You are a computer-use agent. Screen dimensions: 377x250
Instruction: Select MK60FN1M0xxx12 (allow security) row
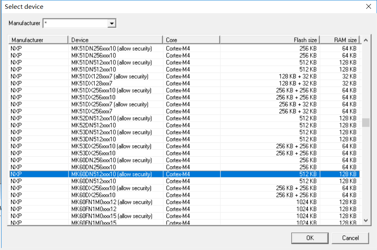click(184, 202)
